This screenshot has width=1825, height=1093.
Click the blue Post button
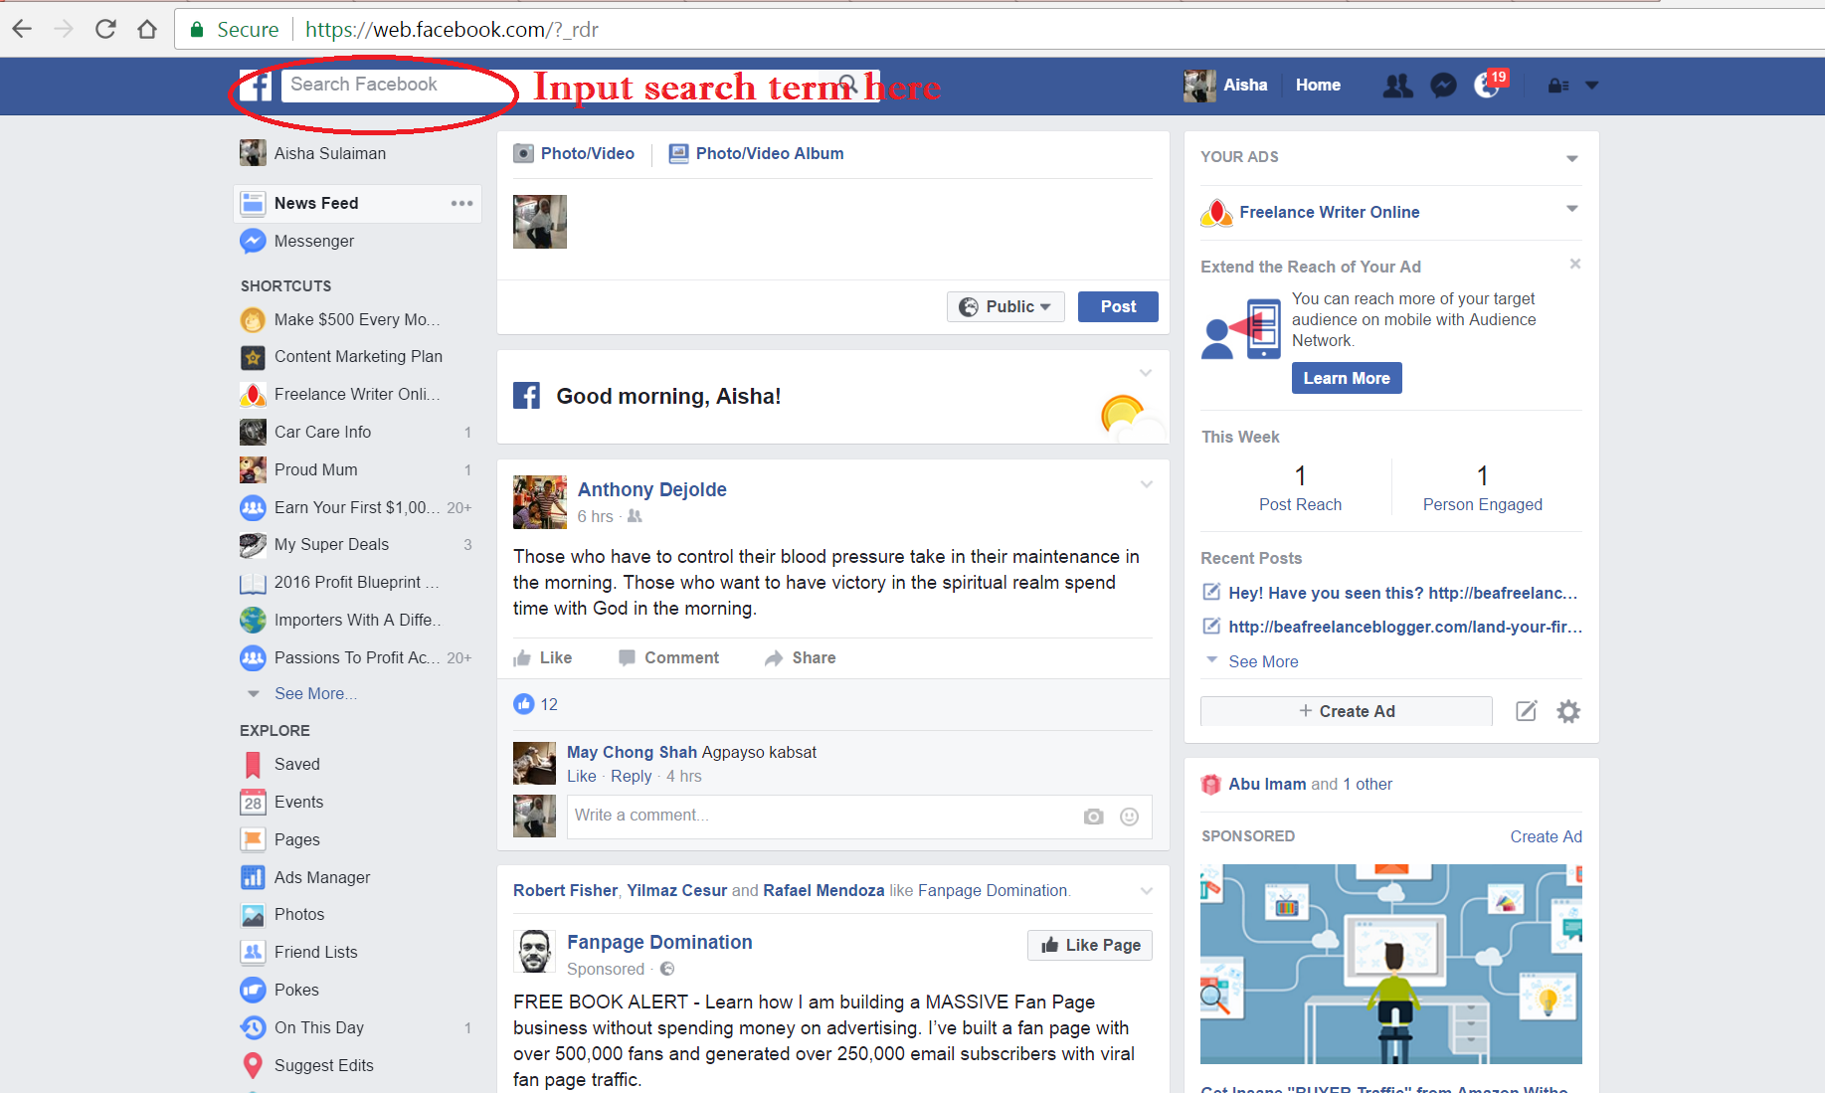1118,306
